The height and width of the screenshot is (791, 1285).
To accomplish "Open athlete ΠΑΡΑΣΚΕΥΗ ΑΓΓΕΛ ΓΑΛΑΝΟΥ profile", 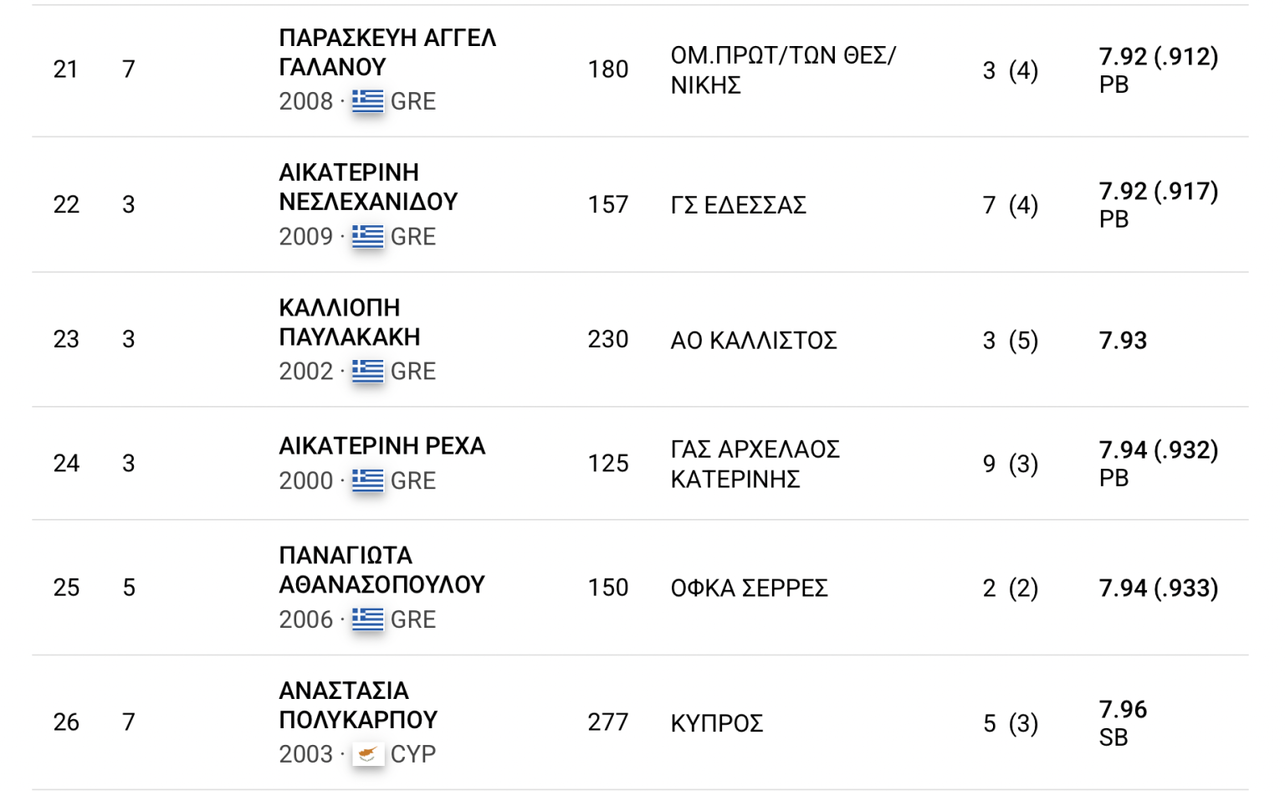I will tap(387, 52).
